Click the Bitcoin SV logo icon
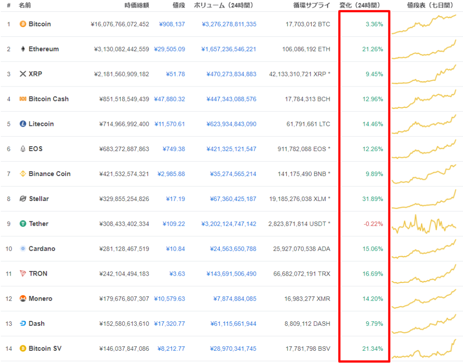This screenshot has width=463, height=363. (x=23, y=349)
